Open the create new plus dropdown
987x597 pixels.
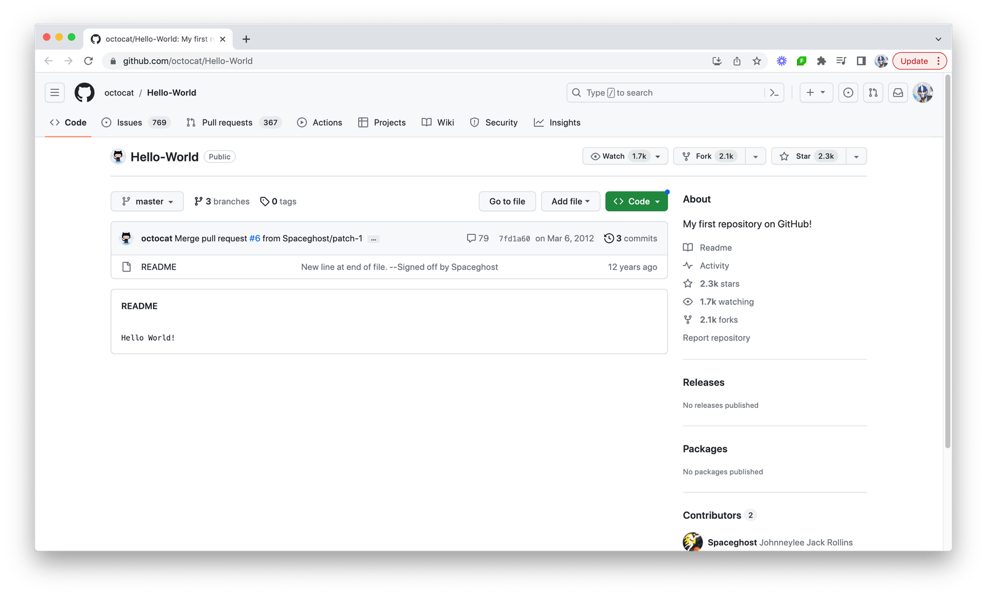816,92
